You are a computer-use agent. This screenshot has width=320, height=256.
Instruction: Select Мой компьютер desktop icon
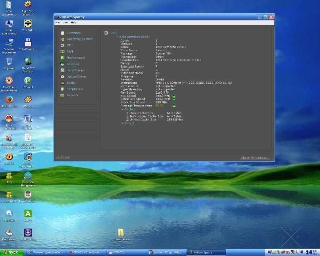tap(9, 27)
